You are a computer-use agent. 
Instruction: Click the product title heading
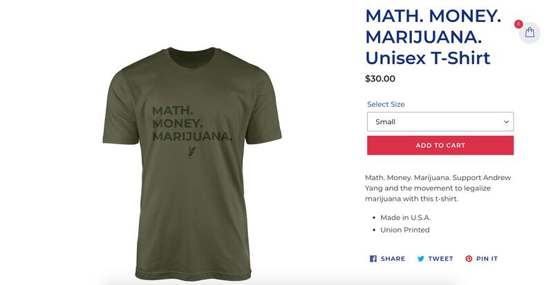[x=433, y=37]
